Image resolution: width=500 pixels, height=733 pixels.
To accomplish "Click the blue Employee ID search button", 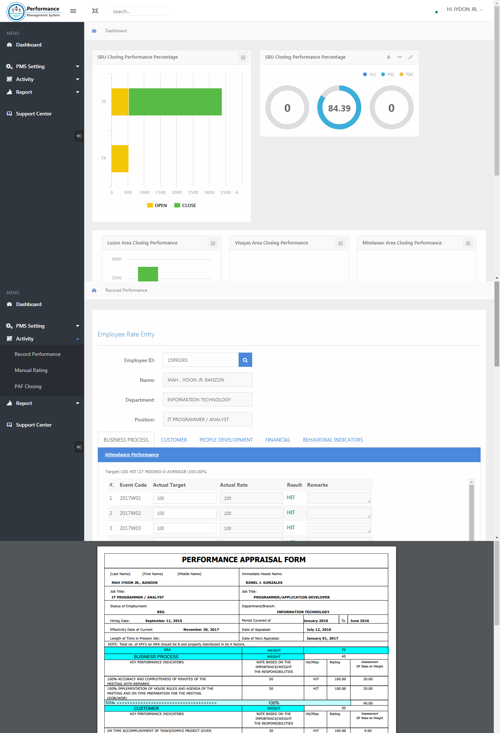I will tap(245, 360).
